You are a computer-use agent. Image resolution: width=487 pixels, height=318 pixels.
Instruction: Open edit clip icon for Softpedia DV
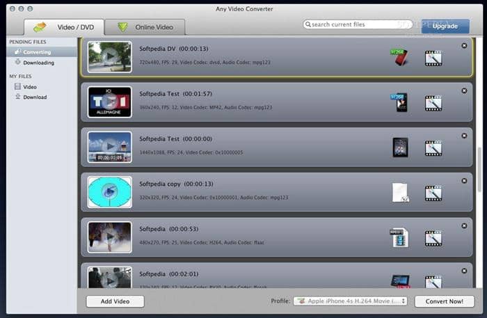tap(433, 58)
